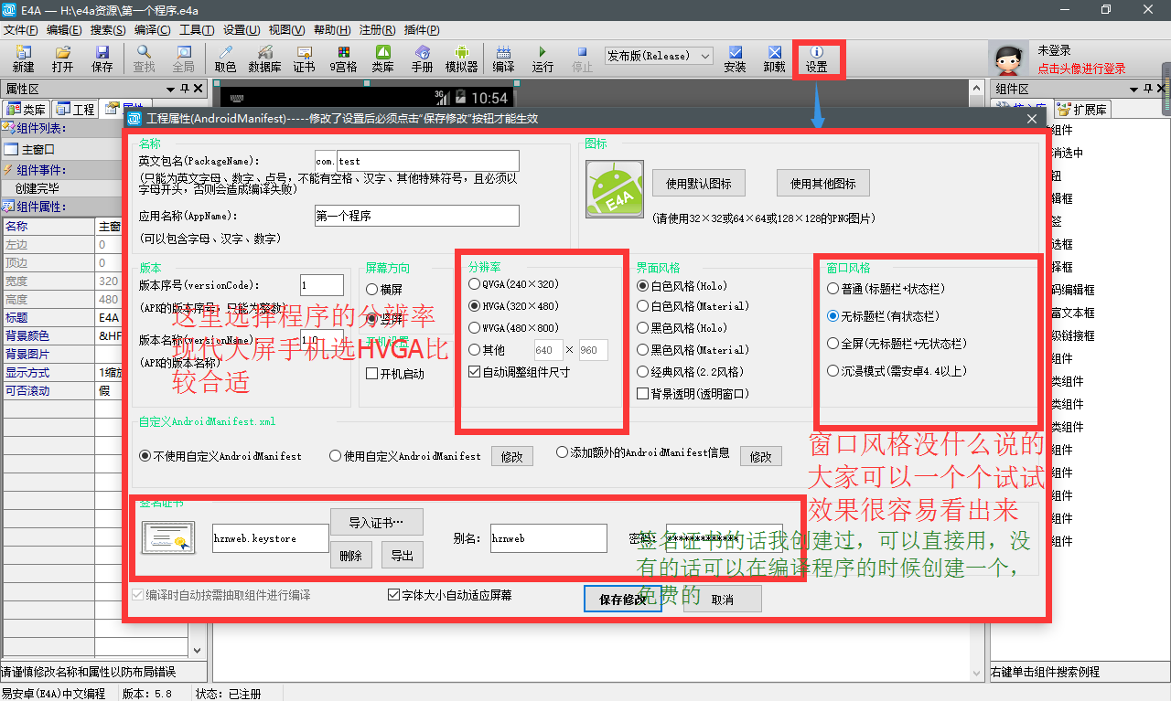The width and height of the screenshot is (1171, 701).
Task: Click the 停止 stop icon
Action: coord(582,58)
